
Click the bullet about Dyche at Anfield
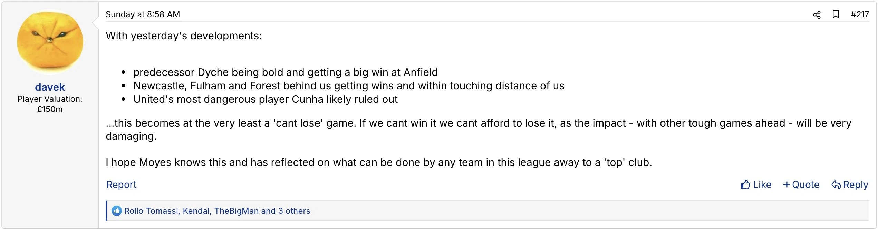tap(285, 72)
